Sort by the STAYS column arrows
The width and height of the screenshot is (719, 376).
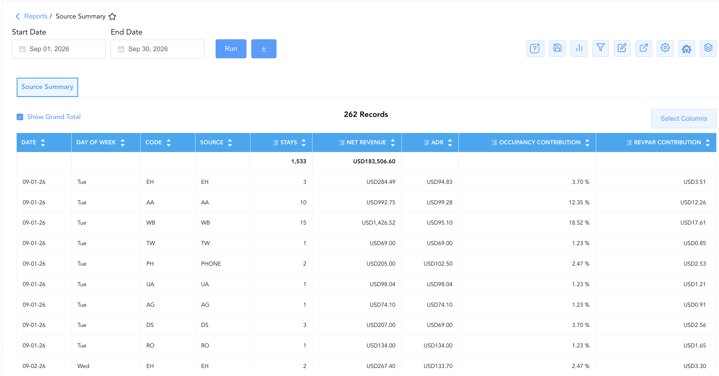point(304,142)
